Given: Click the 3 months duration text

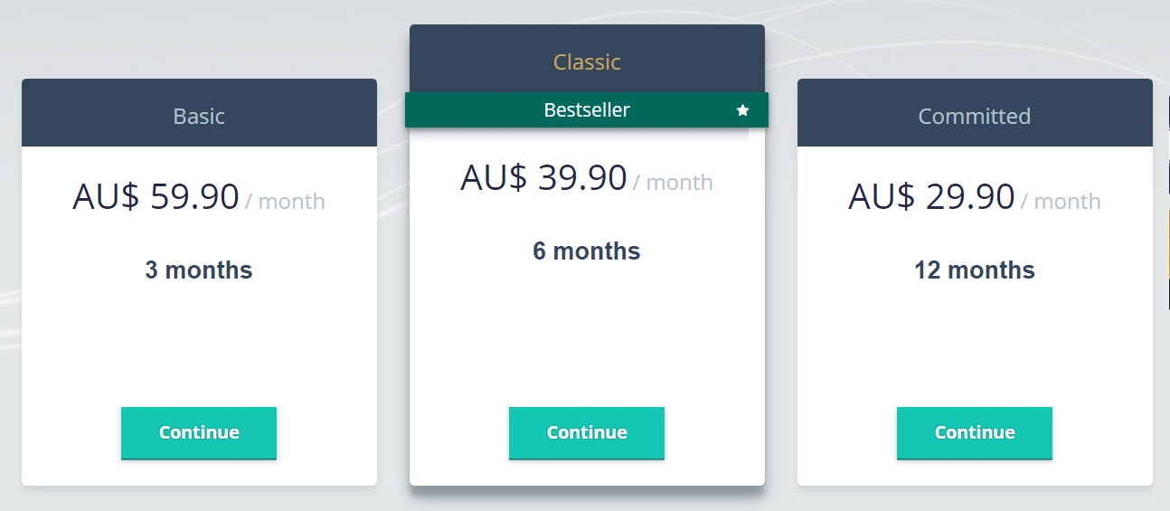Looking at the screenshot, I should click(x=199, y=270).
